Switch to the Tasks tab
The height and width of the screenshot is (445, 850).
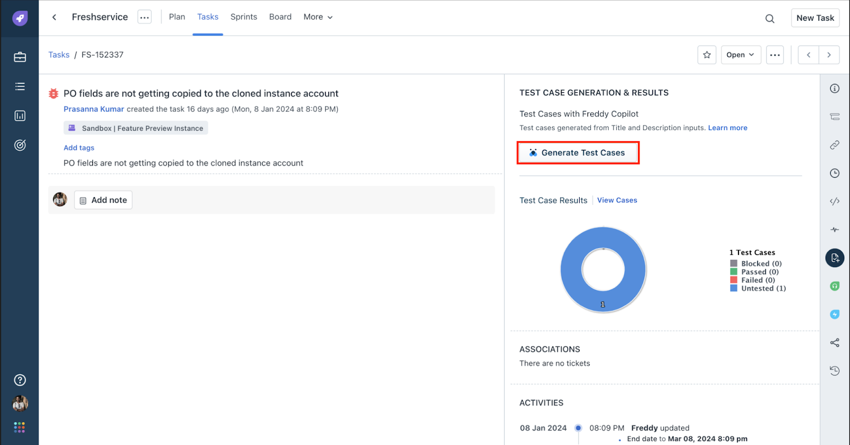[x=208, y=17]
